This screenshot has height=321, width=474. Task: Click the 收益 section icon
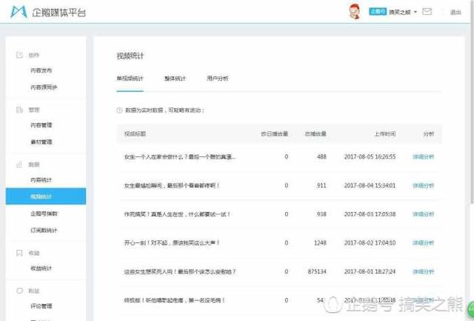point(20,253)
